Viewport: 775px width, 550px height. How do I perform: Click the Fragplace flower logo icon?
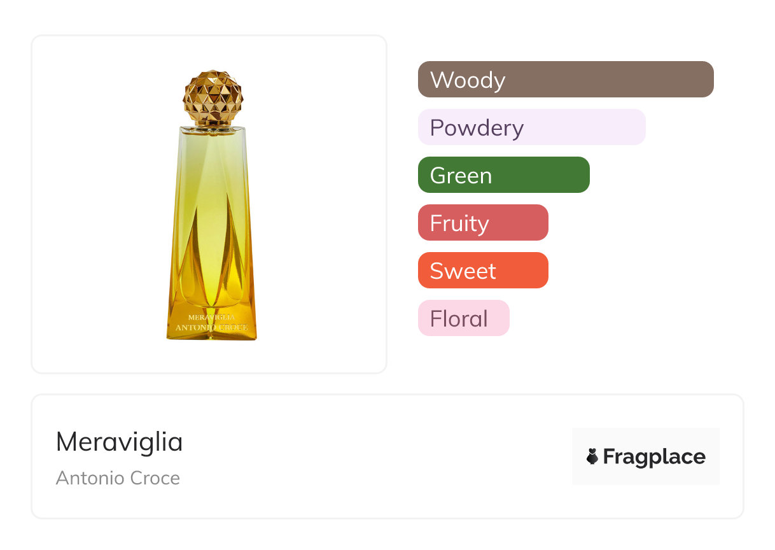point(592,456)
